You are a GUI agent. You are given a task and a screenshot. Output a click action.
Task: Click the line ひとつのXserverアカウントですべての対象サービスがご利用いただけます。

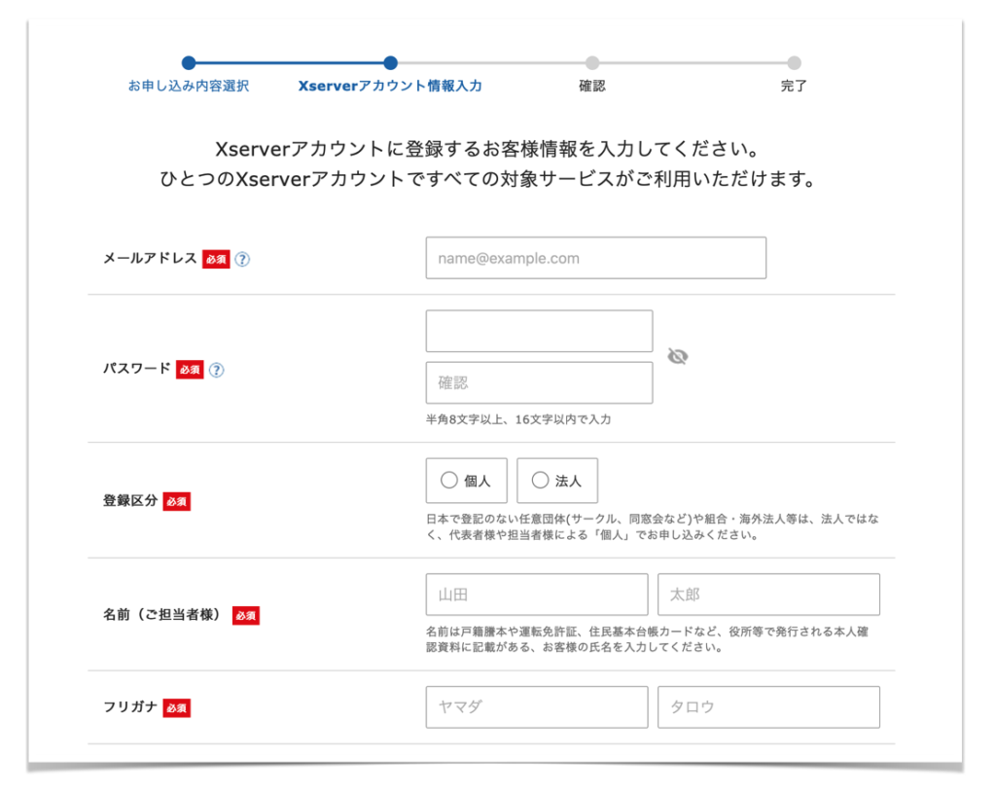pyautogui.click(x=488, y=179)
